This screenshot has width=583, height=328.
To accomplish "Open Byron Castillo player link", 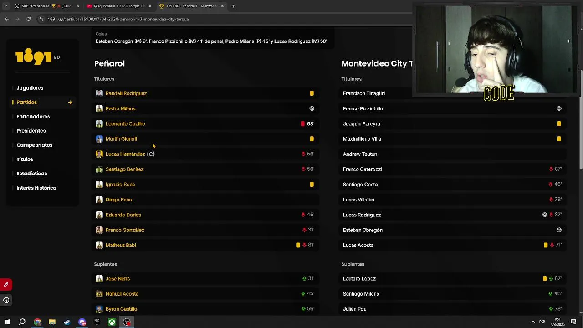I will (x=121, y=309).
